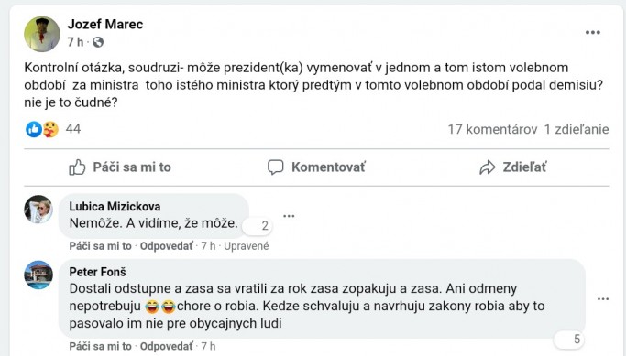
Task: Open options for Lubica Mizickova's comment
Action: point(289,216)
